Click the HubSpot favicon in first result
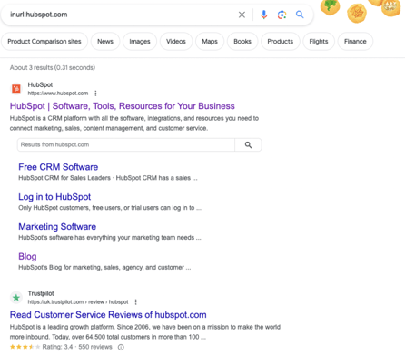This screenshot has width=405, height=355. point(16,89)
